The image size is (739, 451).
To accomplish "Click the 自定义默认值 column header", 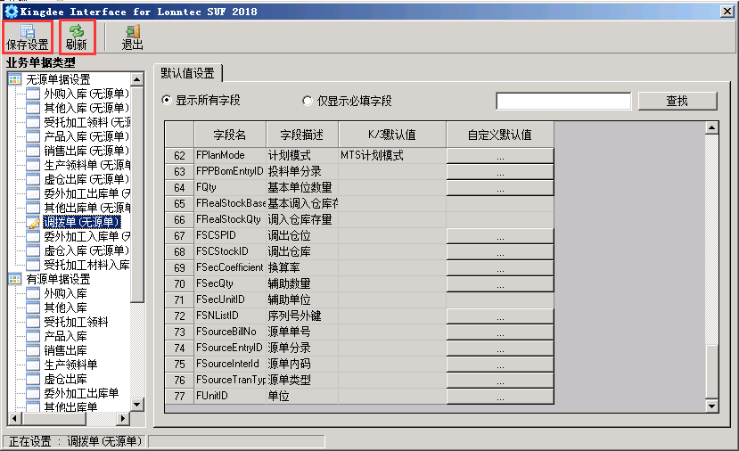I will click(x=500, y=135).
